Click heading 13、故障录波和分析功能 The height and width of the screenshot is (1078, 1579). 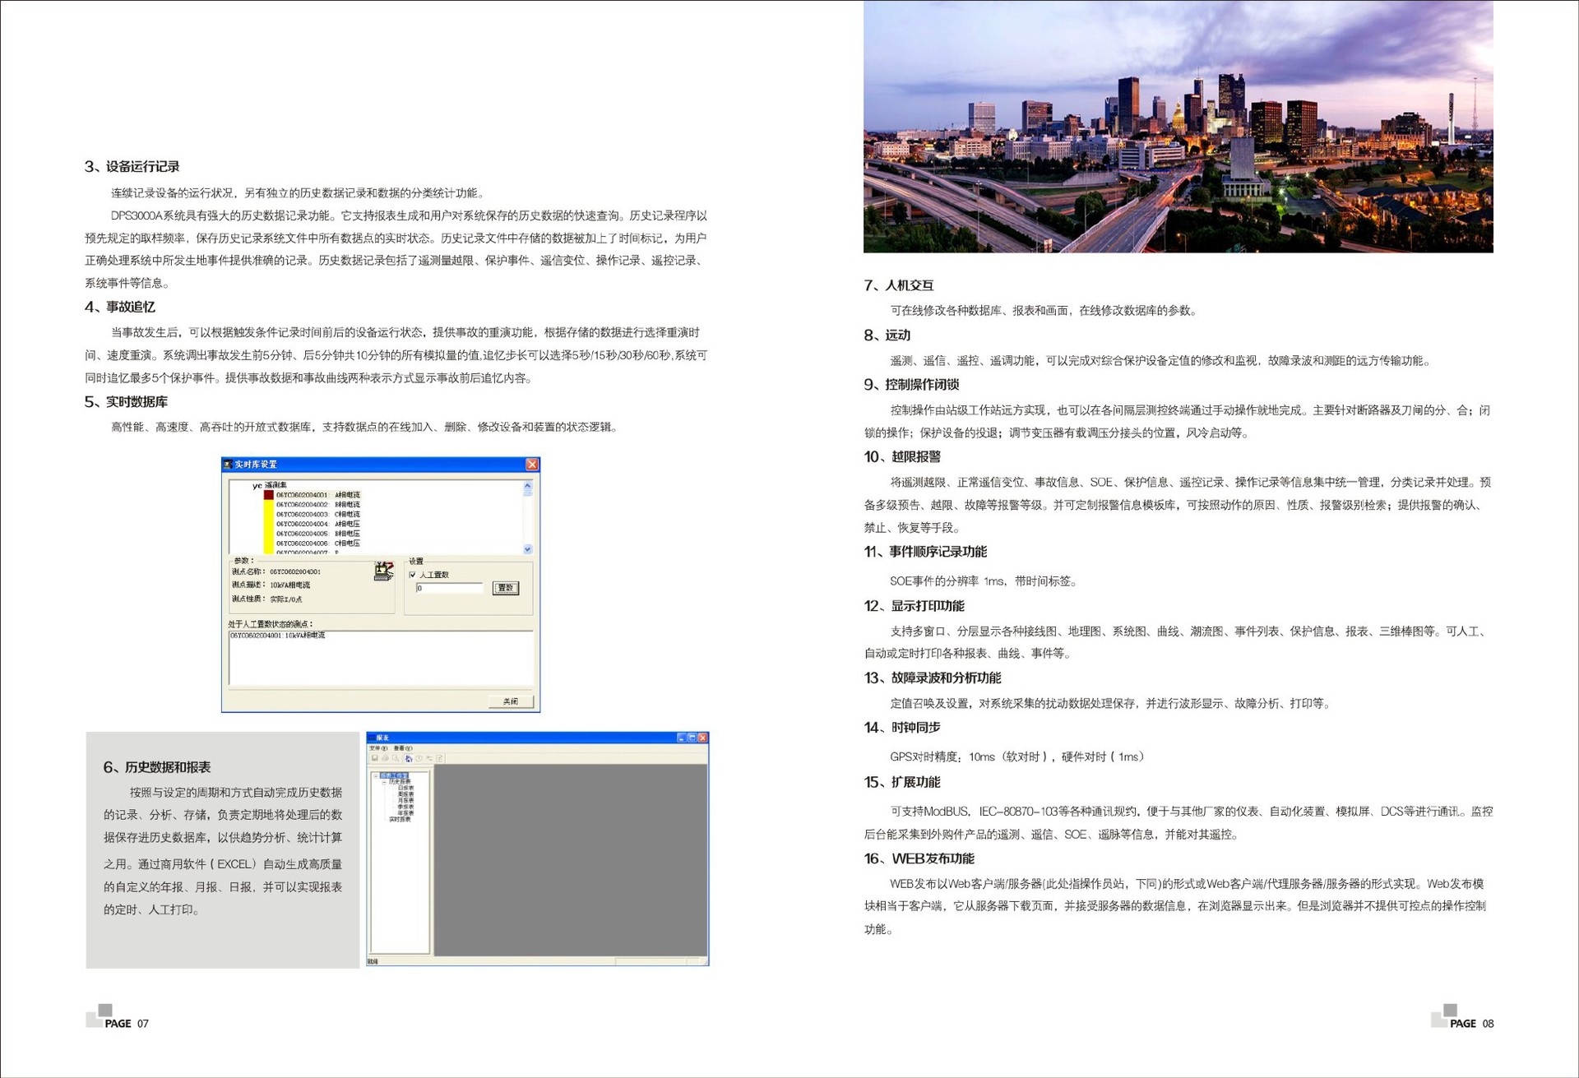tap(933, 678)
